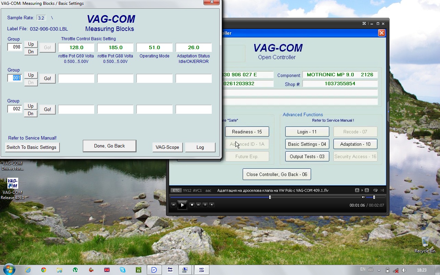Toggle the A-B repeat icon
The height and width of the screenshot is (275, 440).
[x=362, y=190]
